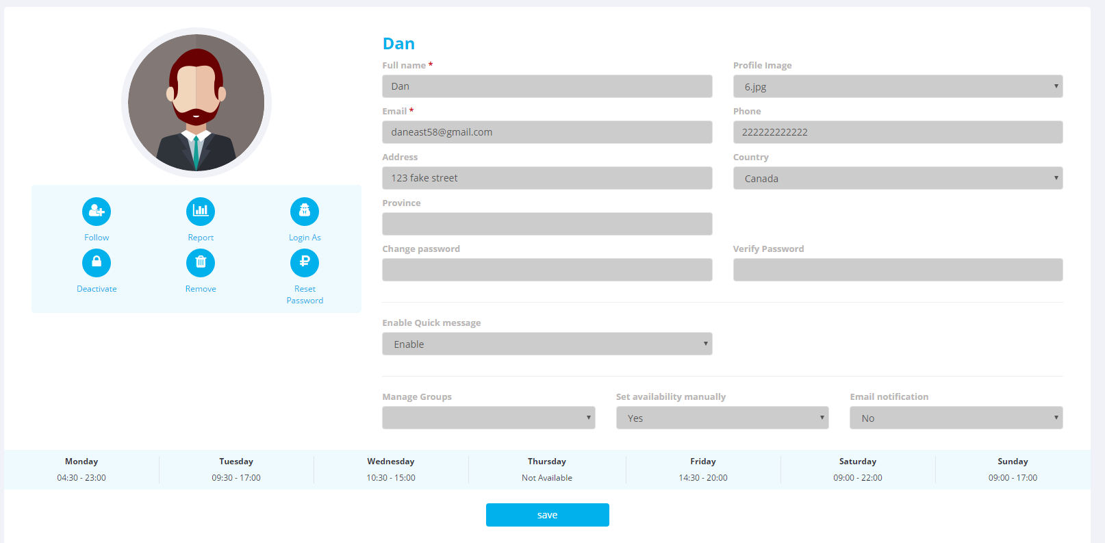Open the Email notification dropdown
The height and width of the screenshot is (543, 1105).
pyautogui.click(x=956, y=418)
